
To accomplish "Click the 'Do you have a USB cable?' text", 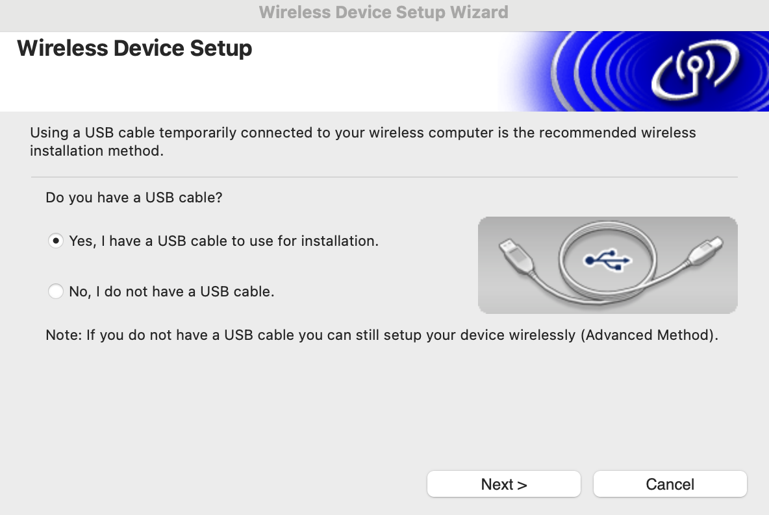I will tap(134, 197).
